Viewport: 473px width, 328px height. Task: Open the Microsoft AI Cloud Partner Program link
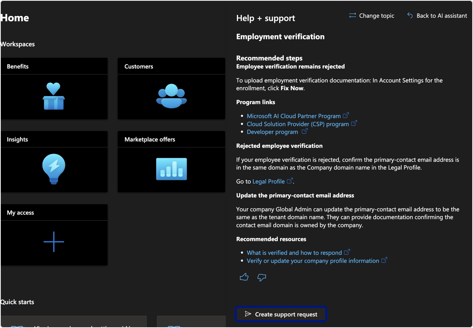point(294,116)
